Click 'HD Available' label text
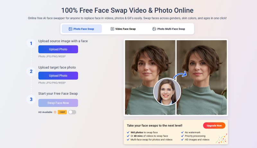The height and width of the screenshot is (148, 257). click(x=45, y=112)
